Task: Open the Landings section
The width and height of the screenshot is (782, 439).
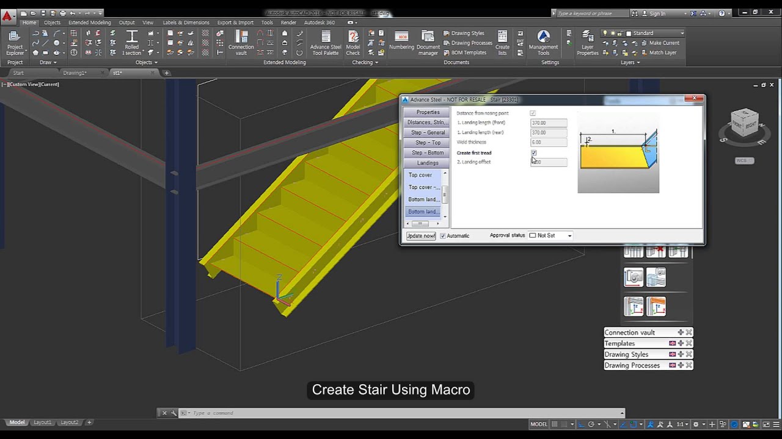Action: (x=428, y=163)
